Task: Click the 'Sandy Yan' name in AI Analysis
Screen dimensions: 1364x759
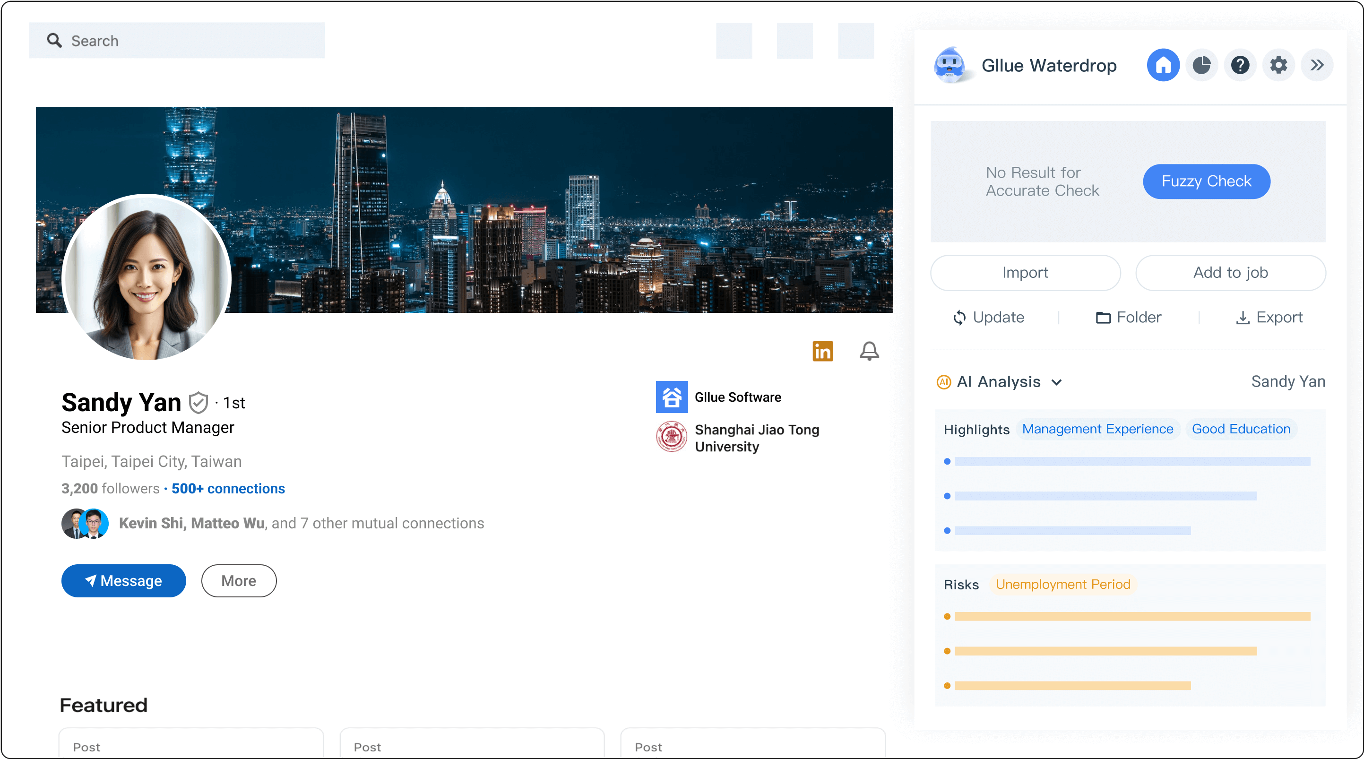Action: tap(1288, 382)
